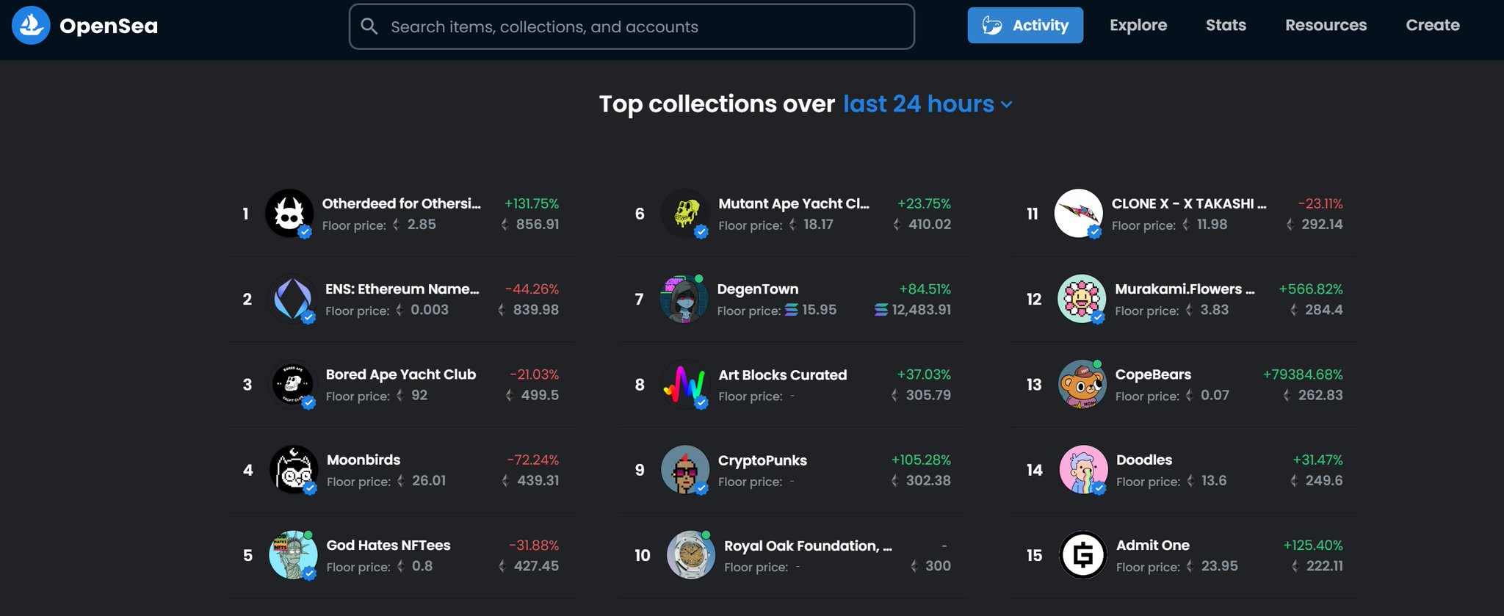Viewport: 1504px width, 616px height.
Task: Open CLONE X - X TAKASHI avatar
Action: click(1079, 213)
